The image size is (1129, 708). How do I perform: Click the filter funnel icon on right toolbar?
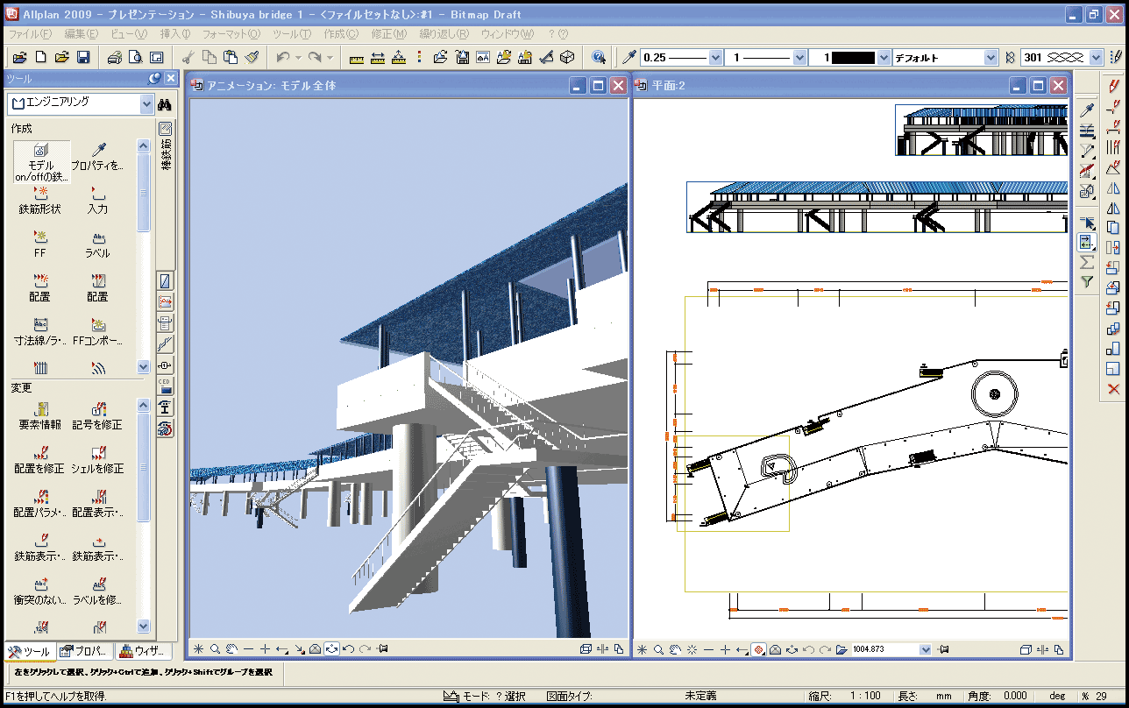click(1087, 282)
